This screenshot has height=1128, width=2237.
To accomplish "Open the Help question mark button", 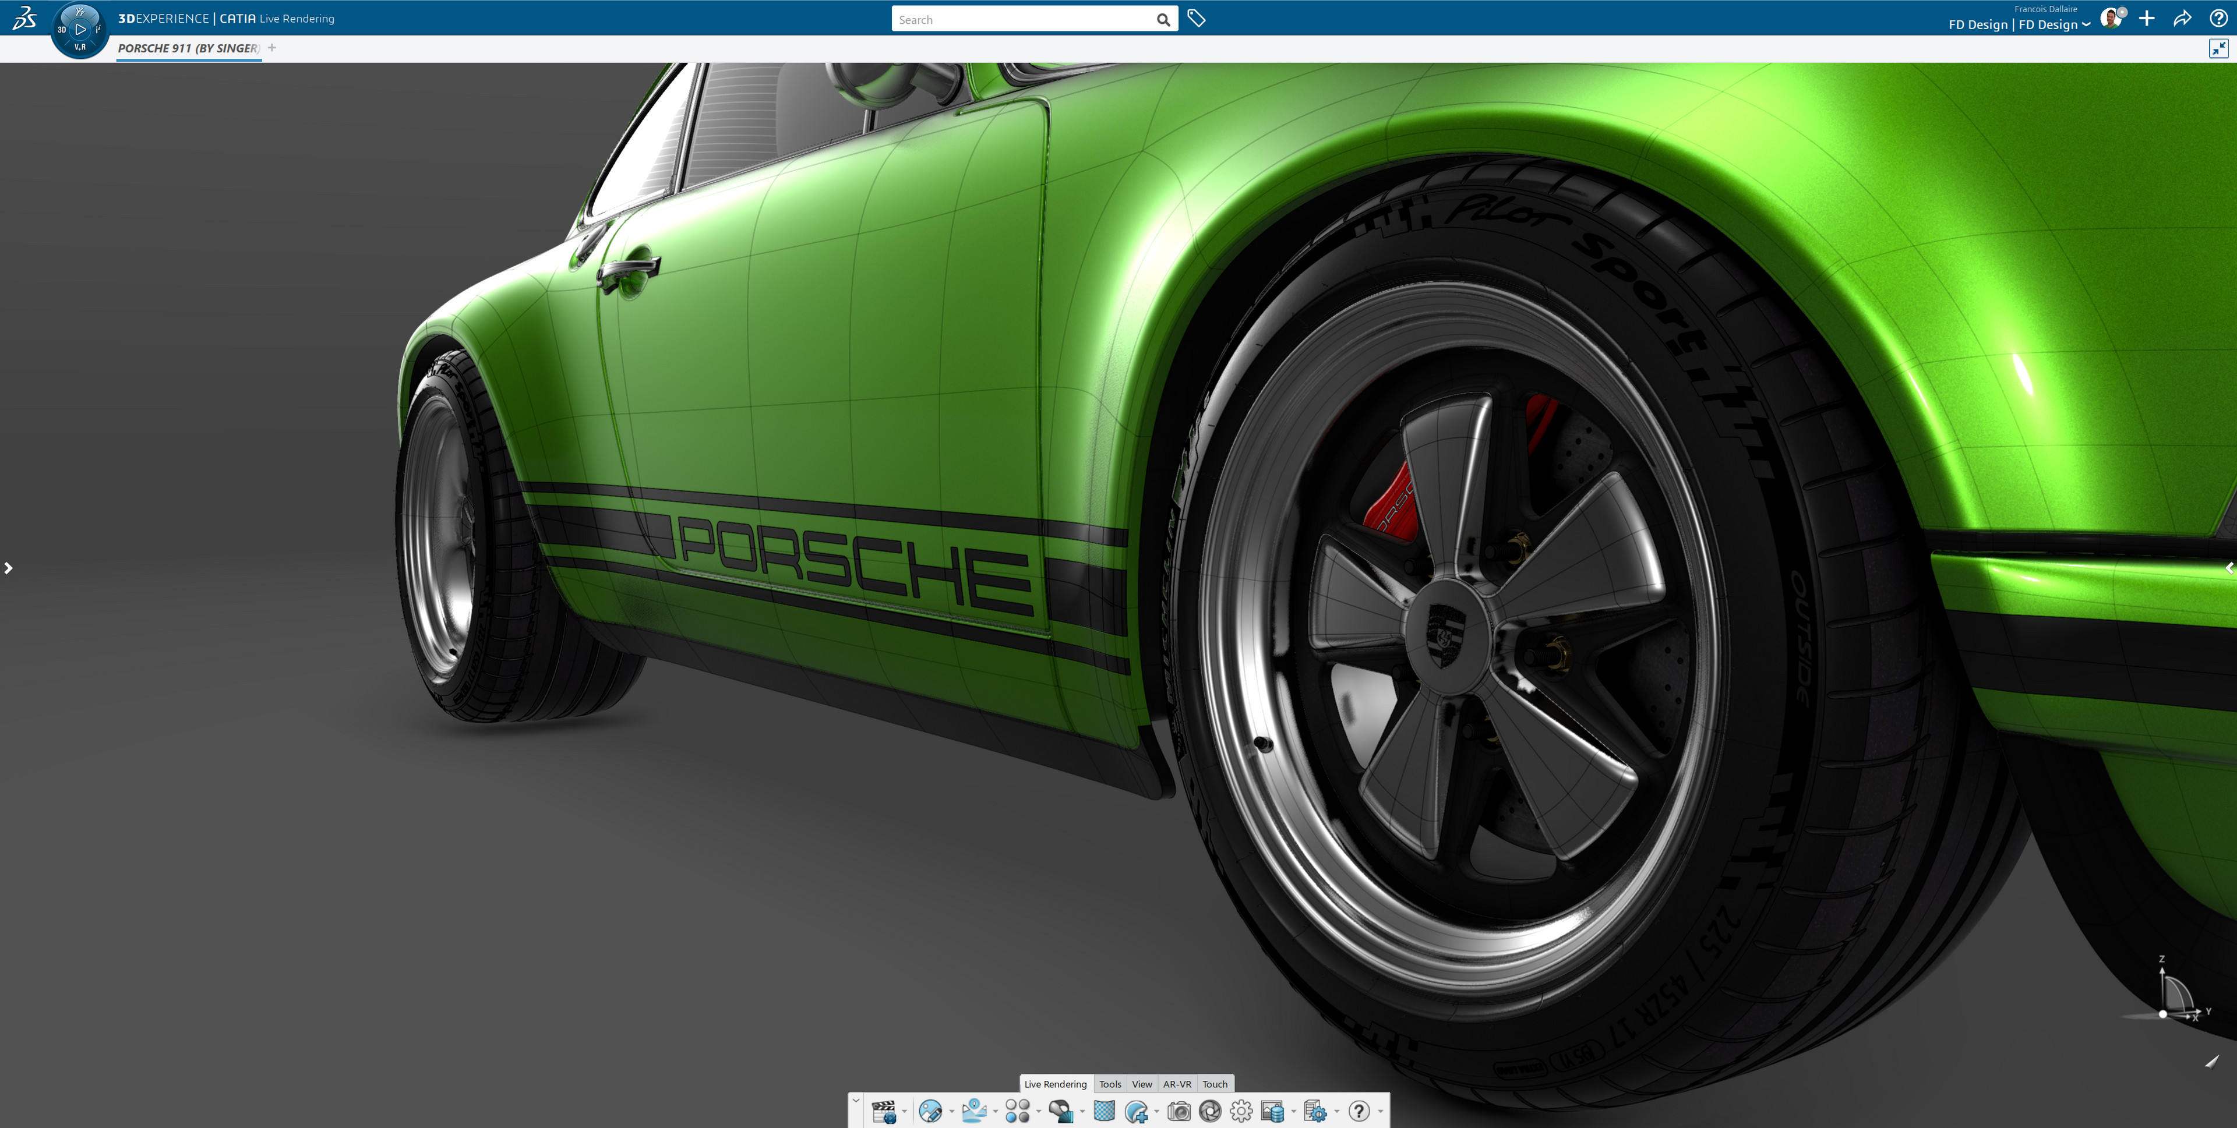I will pos(2220,17).
